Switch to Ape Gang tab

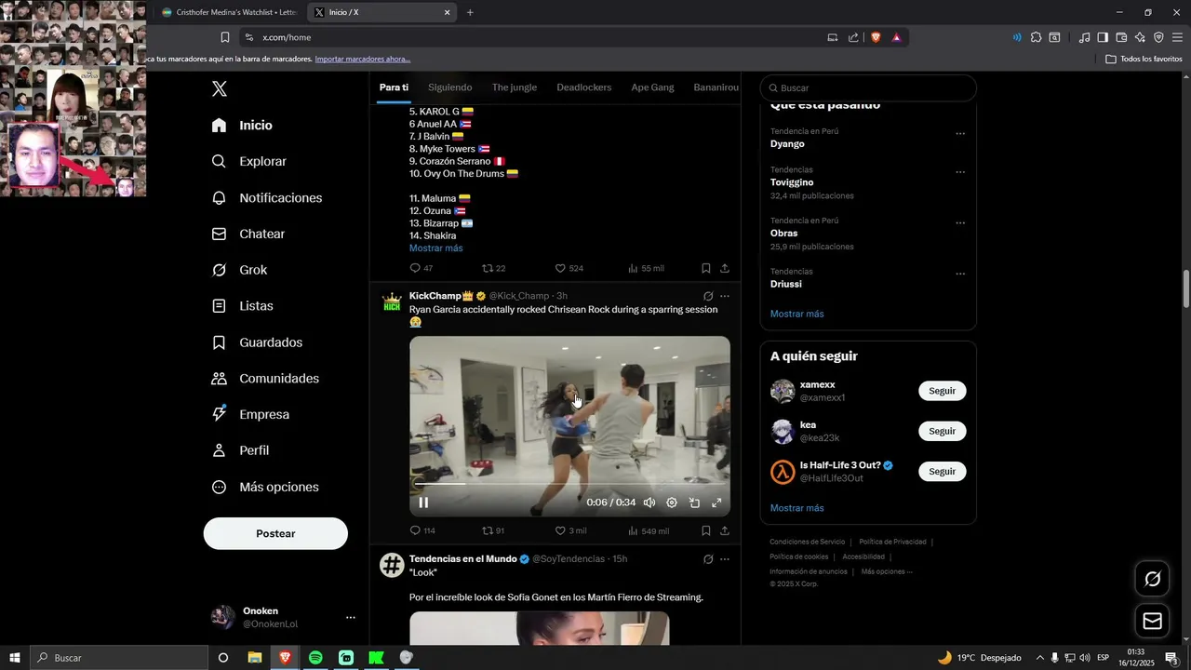[x=652, y=87]
